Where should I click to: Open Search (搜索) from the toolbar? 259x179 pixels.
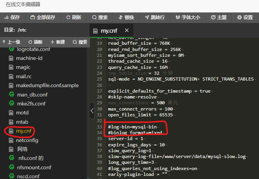[100, 18]
